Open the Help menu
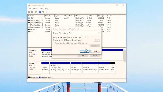Screen dimensions: 163x92 point(47,9)
